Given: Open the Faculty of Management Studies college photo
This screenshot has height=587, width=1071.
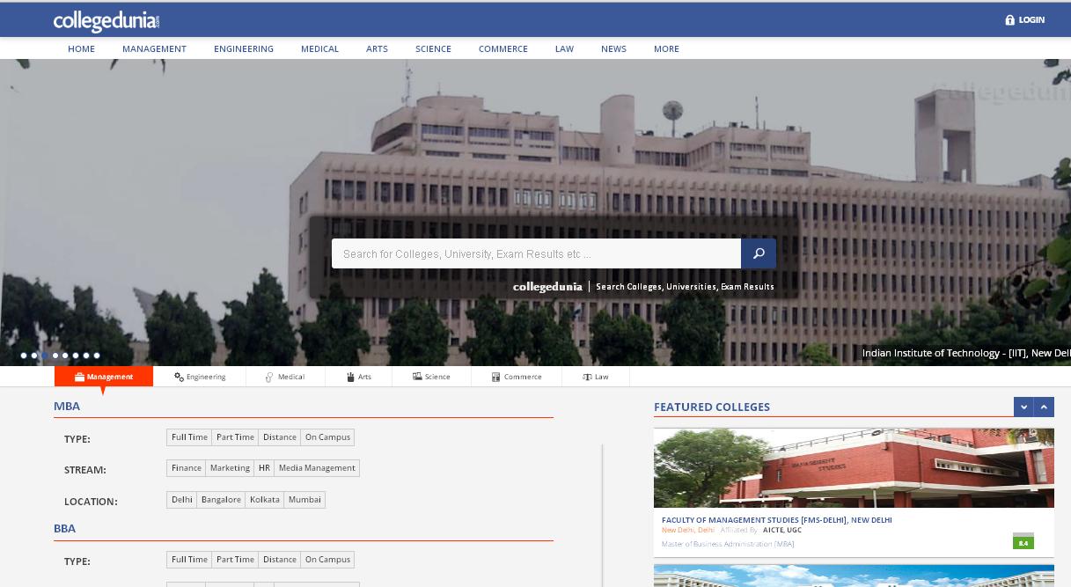Looking at the screenshot, I should pyautogui.click(x=854, y=467).
